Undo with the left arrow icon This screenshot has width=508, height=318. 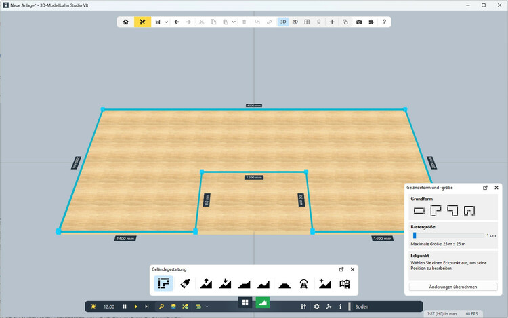coord(177,22)
